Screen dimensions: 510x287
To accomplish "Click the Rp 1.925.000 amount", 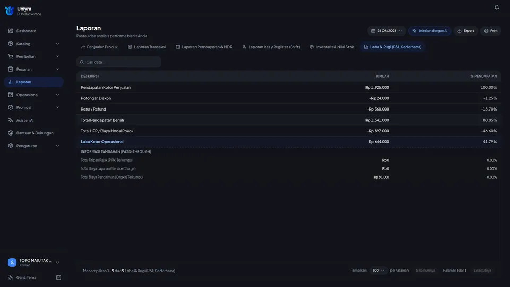I will (377, 87).
